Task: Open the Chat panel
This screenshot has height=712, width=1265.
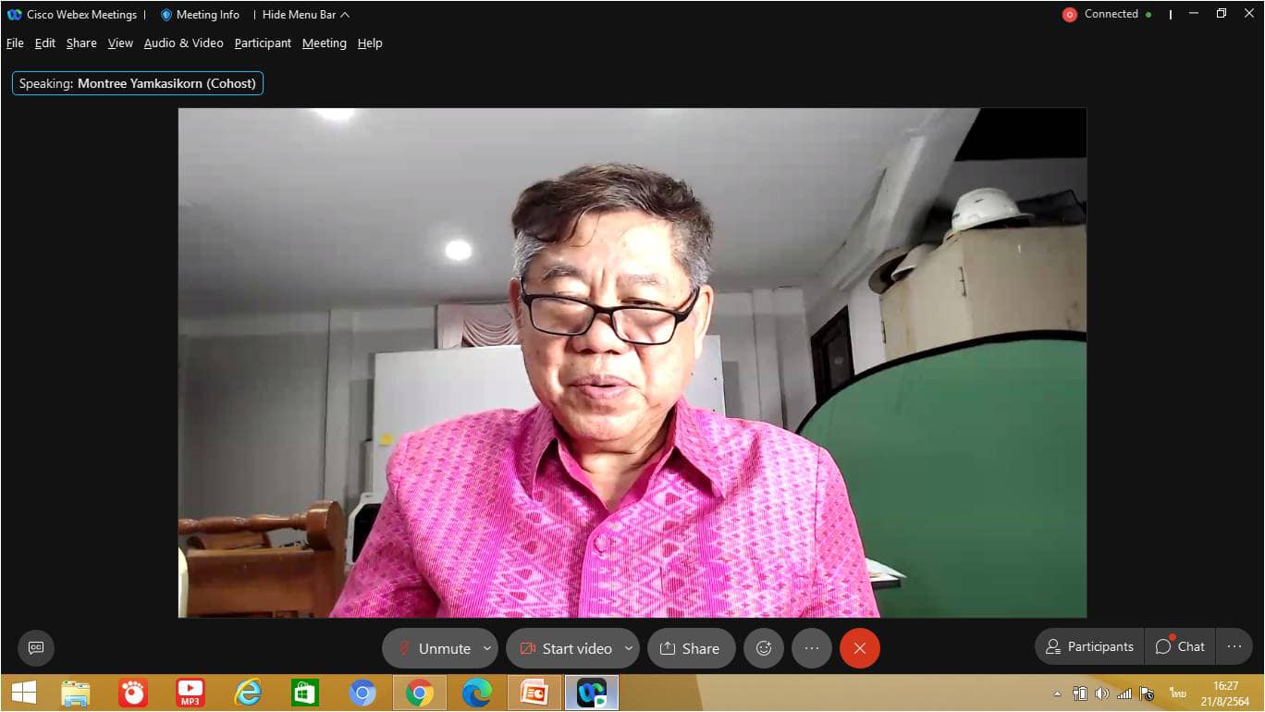Action: pos(1180,647)
